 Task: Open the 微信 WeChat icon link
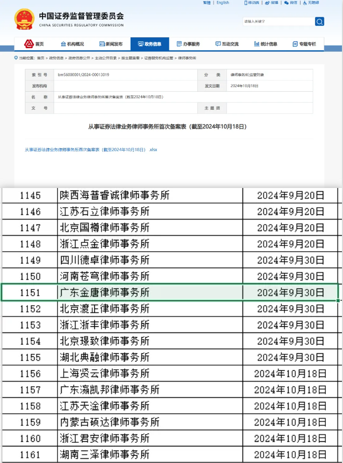[287, 3]
